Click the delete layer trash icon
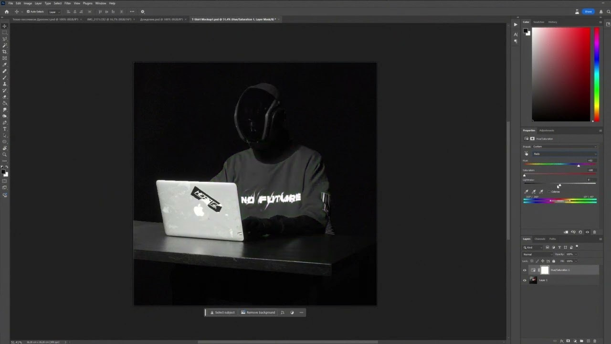This screenshot has height=344, width=611. pos(595,341)
